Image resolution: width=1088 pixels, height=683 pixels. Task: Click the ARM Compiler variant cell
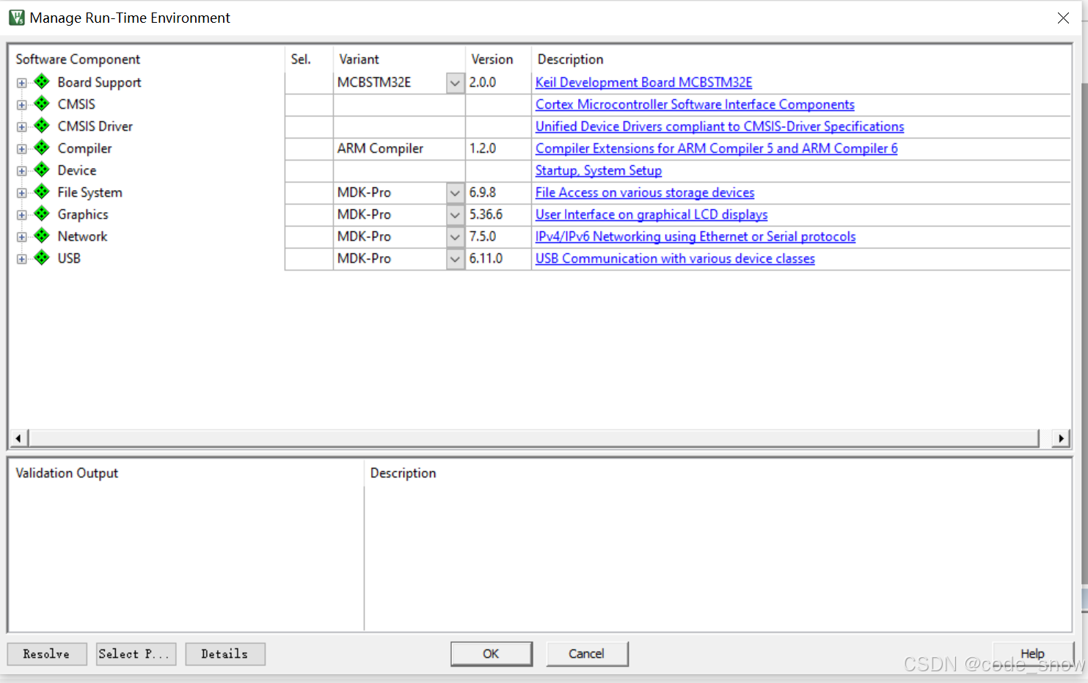(399, 149)
